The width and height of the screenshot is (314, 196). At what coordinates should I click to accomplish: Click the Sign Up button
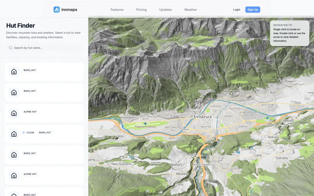253,10
